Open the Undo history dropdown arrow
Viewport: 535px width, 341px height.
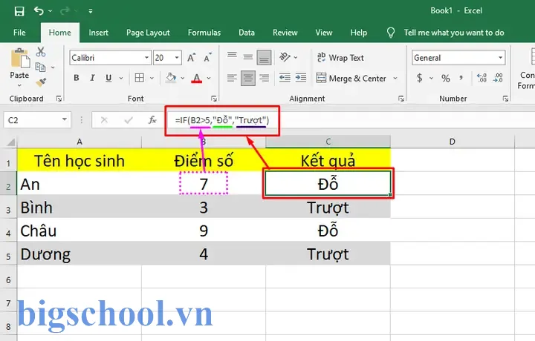click(x=51, y=11)
